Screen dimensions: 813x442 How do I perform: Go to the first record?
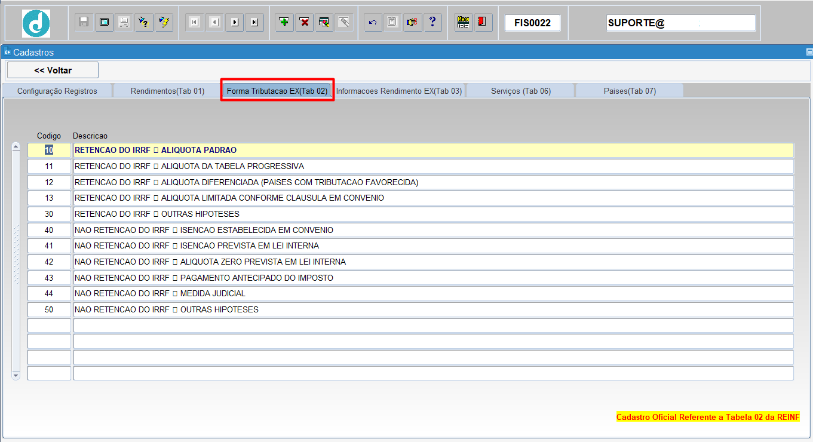click(x=195, y=23)
